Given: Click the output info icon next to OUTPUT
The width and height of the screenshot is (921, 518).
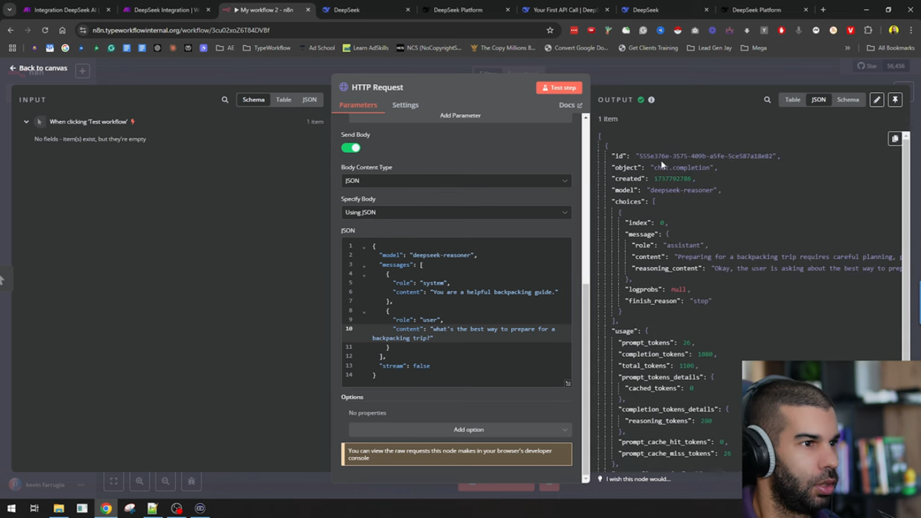Looking at the screenshot, I should pyautogui.click(x=651, y=100).
